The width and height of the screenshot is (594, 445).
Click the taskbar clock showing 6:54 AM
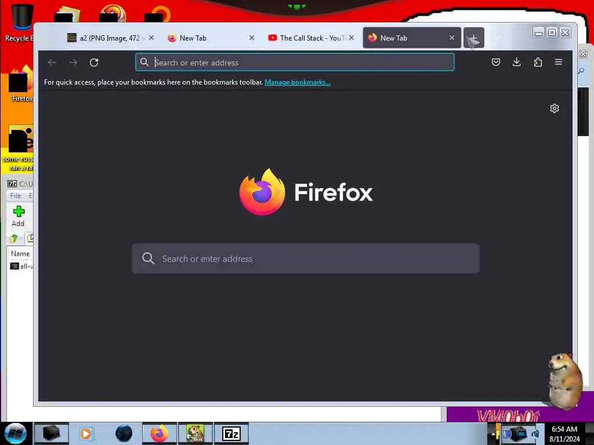coord(564,433)
